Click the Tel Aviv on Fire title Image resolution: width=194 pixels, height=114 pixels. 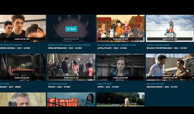click(x=155, y=84)
